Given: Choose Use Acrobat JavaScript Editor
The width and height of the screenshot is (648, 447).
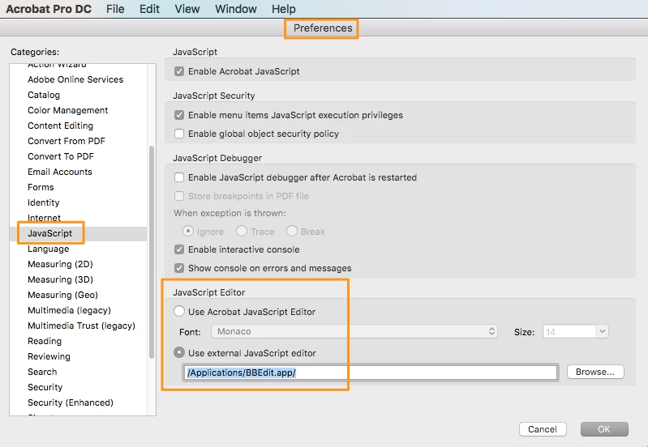Looking at the screenshot, I should (x=179, y=311).
